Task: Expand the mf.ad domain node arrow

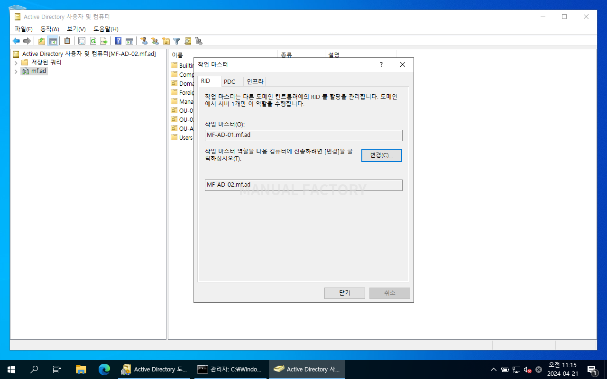Action: coord(16,72)
